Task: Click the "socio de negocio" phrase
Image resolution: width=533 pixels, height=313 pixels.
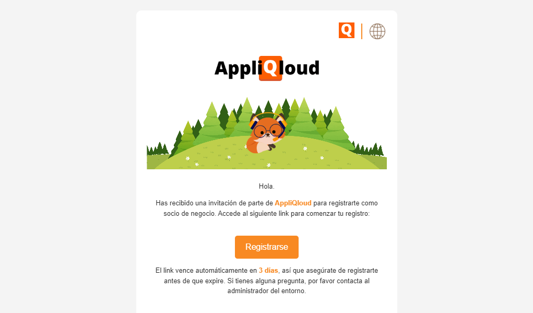Action: click(189, 214)
